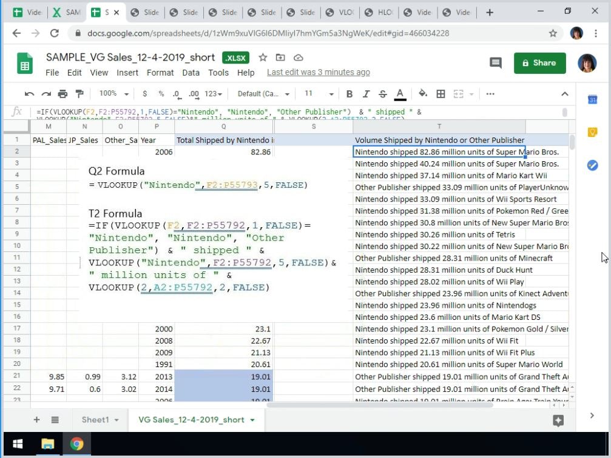This screenshot has height=458, width=611.
Task: Toggle bold formatting
Action: pyautogui.click(x=349, y=94)
